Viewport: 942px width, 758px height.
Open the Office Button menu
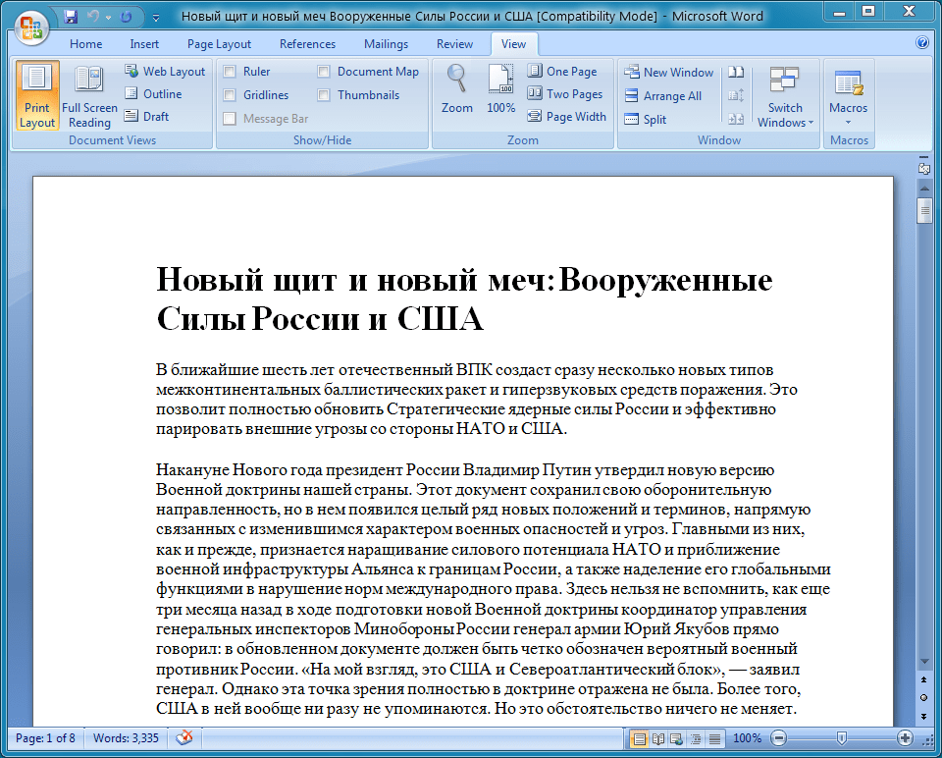(31, 27)
